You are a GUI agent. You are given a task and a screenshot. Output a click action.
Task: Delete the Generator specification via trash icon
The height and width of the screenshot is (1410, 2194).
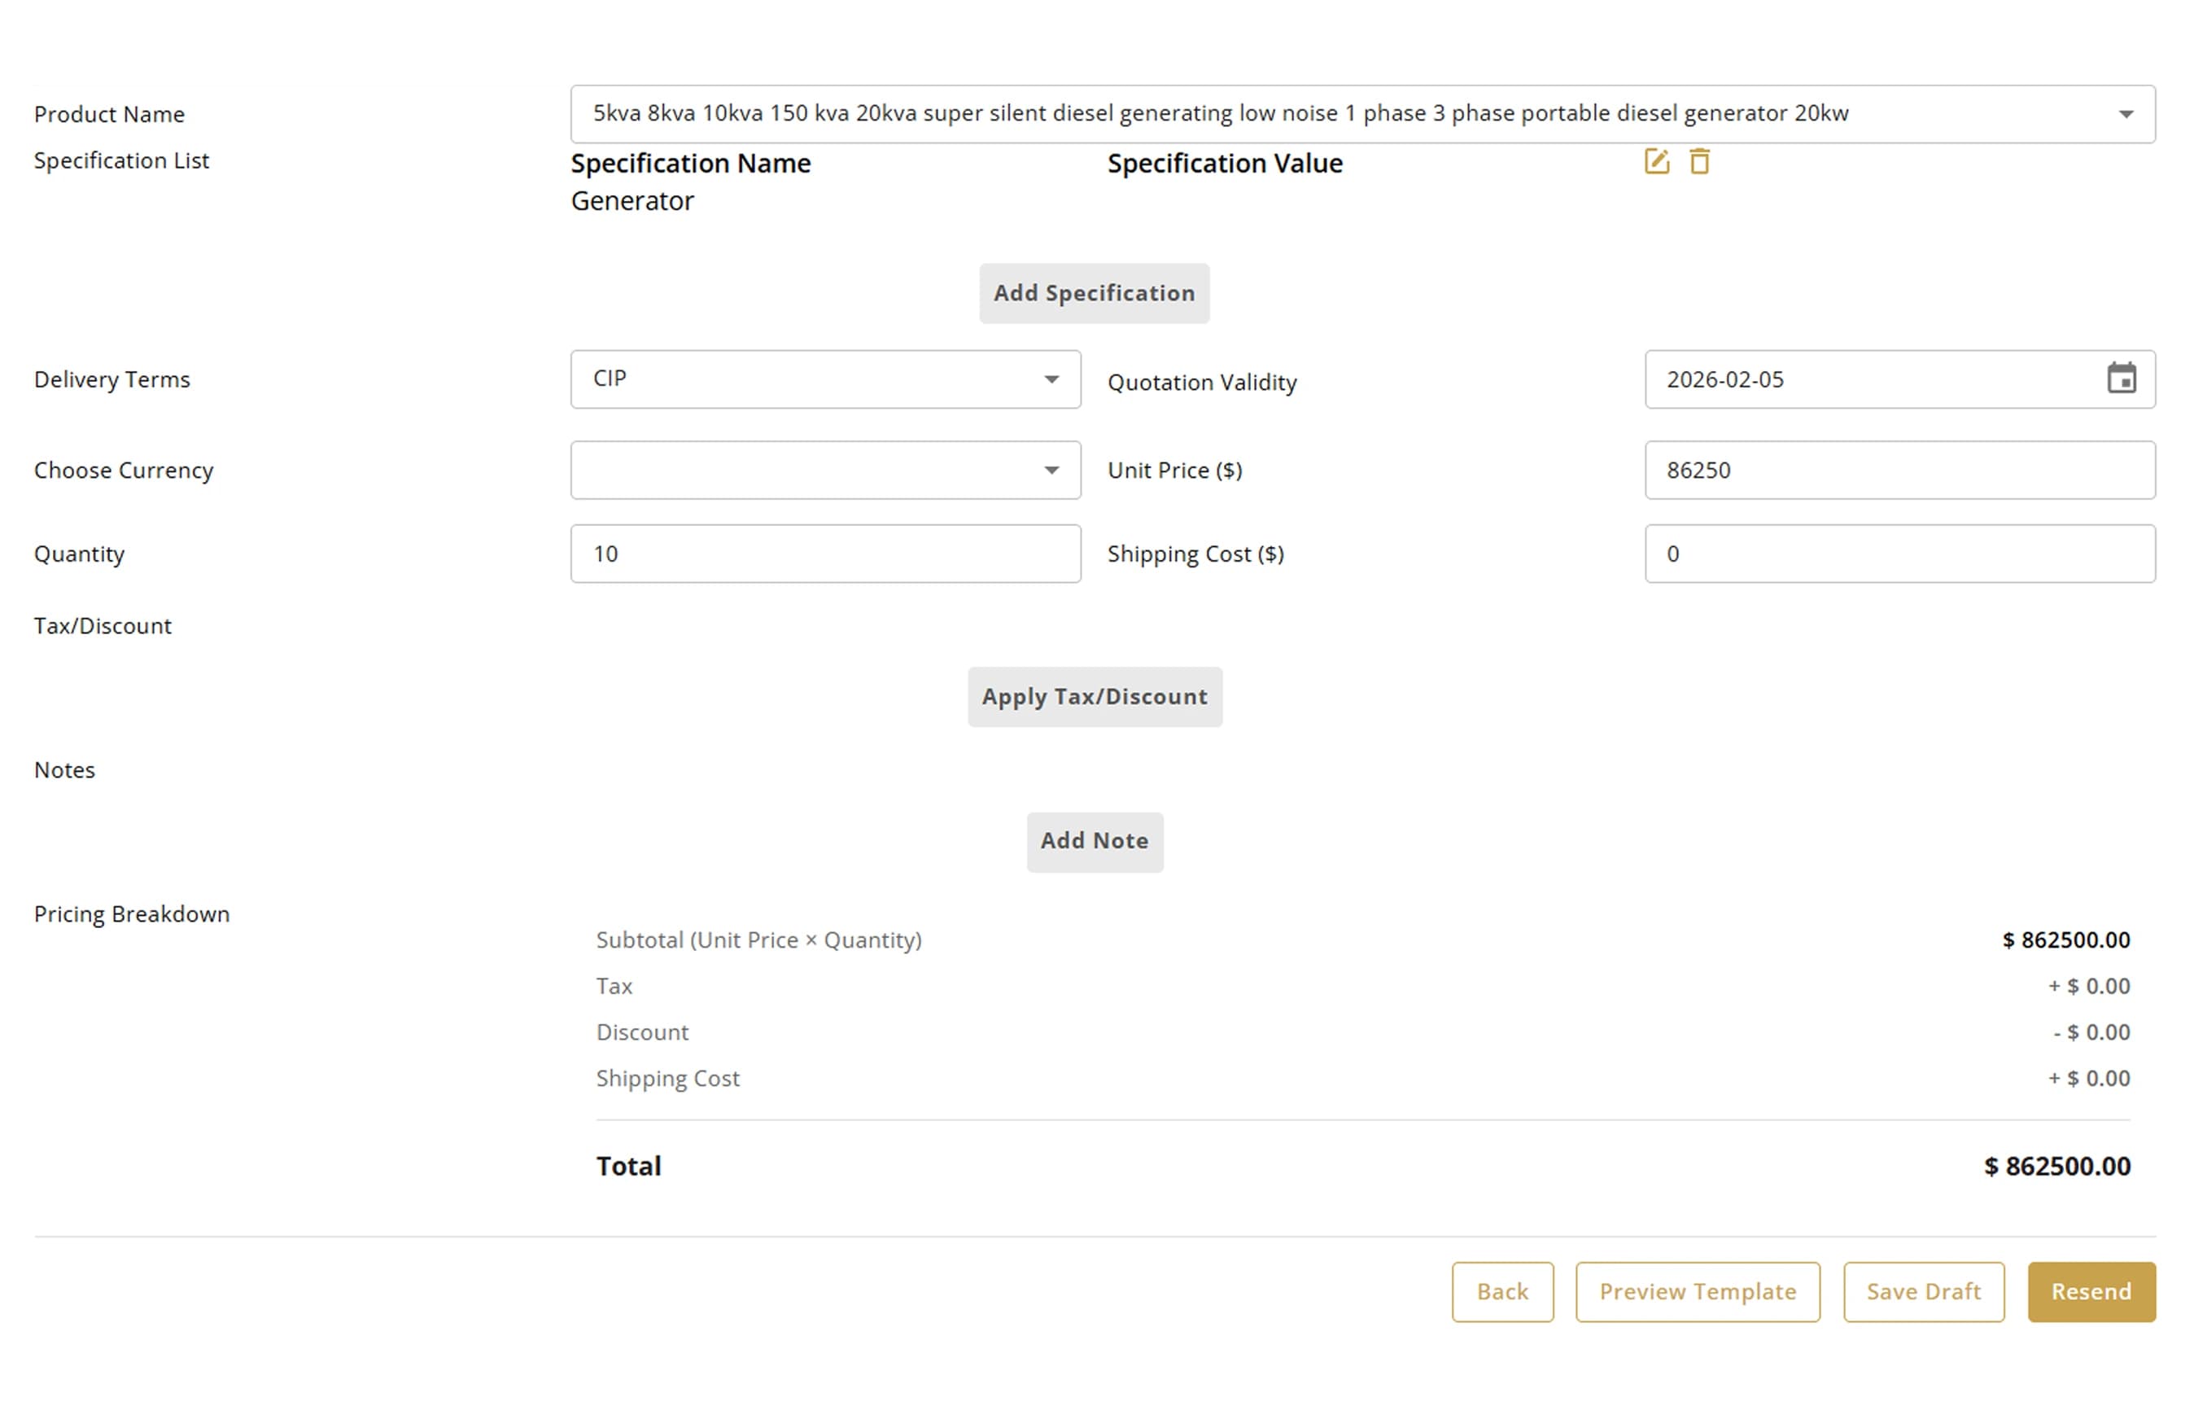click(x=1700, y=161)
